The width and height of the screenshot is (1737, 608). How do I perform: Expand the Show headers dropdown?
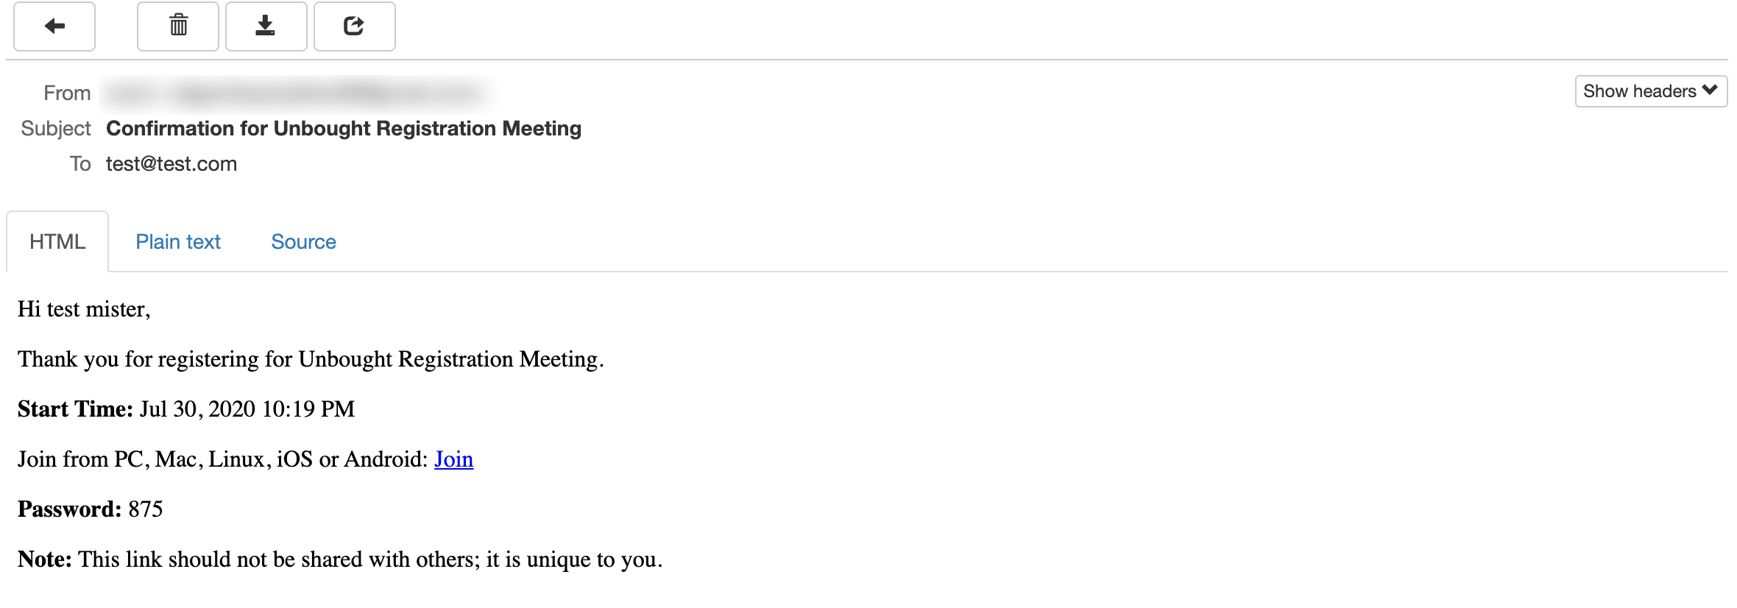(1651, 91)
